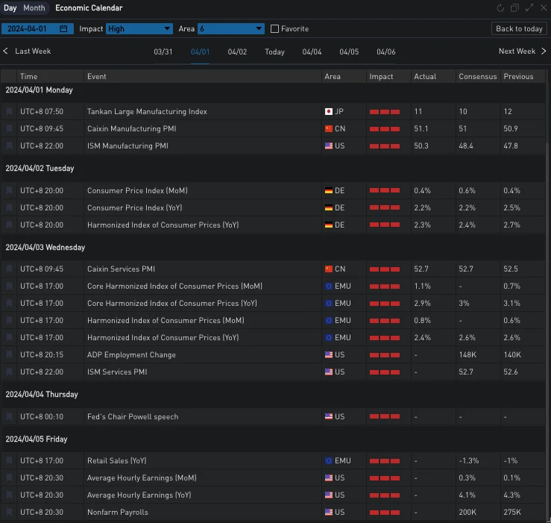Bookmark the Tankan Large Manufacturing Index event
Screen dimensions: 551x523
point(9,112)
